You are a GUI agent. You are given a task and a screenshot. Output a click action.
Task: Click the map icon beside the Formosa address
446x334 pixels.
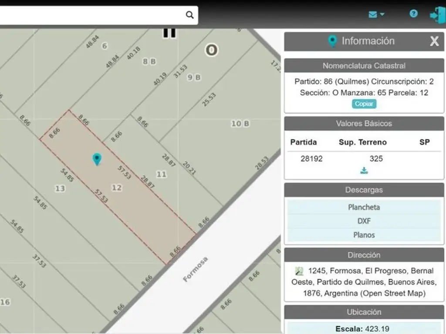point(299,271)
